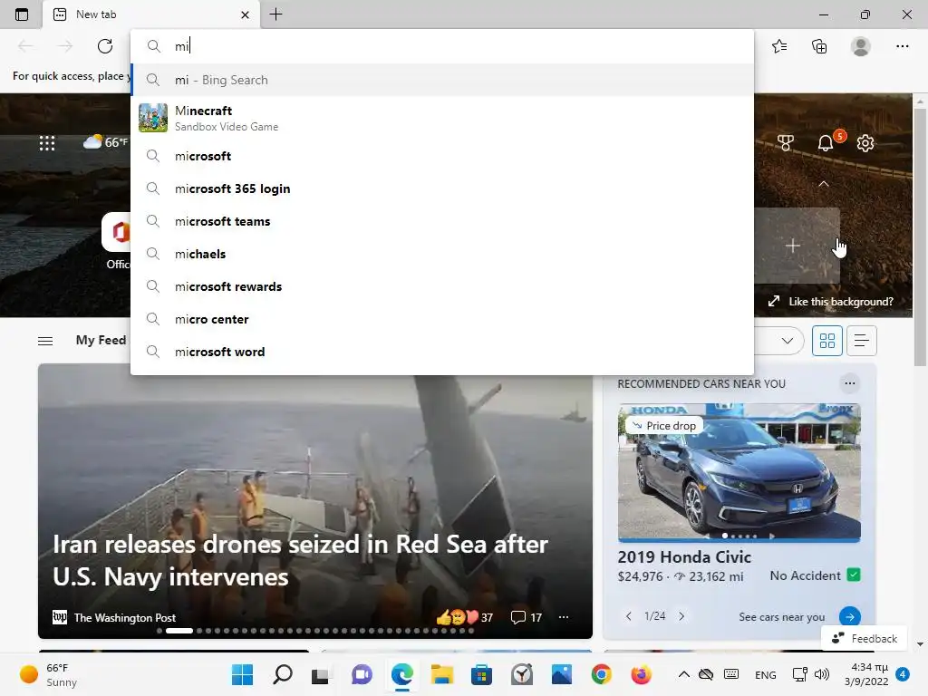Open Iran releases drones news headline
Image resolution: width=928 pixels, height=696 pixels.
tap(300, 560)
